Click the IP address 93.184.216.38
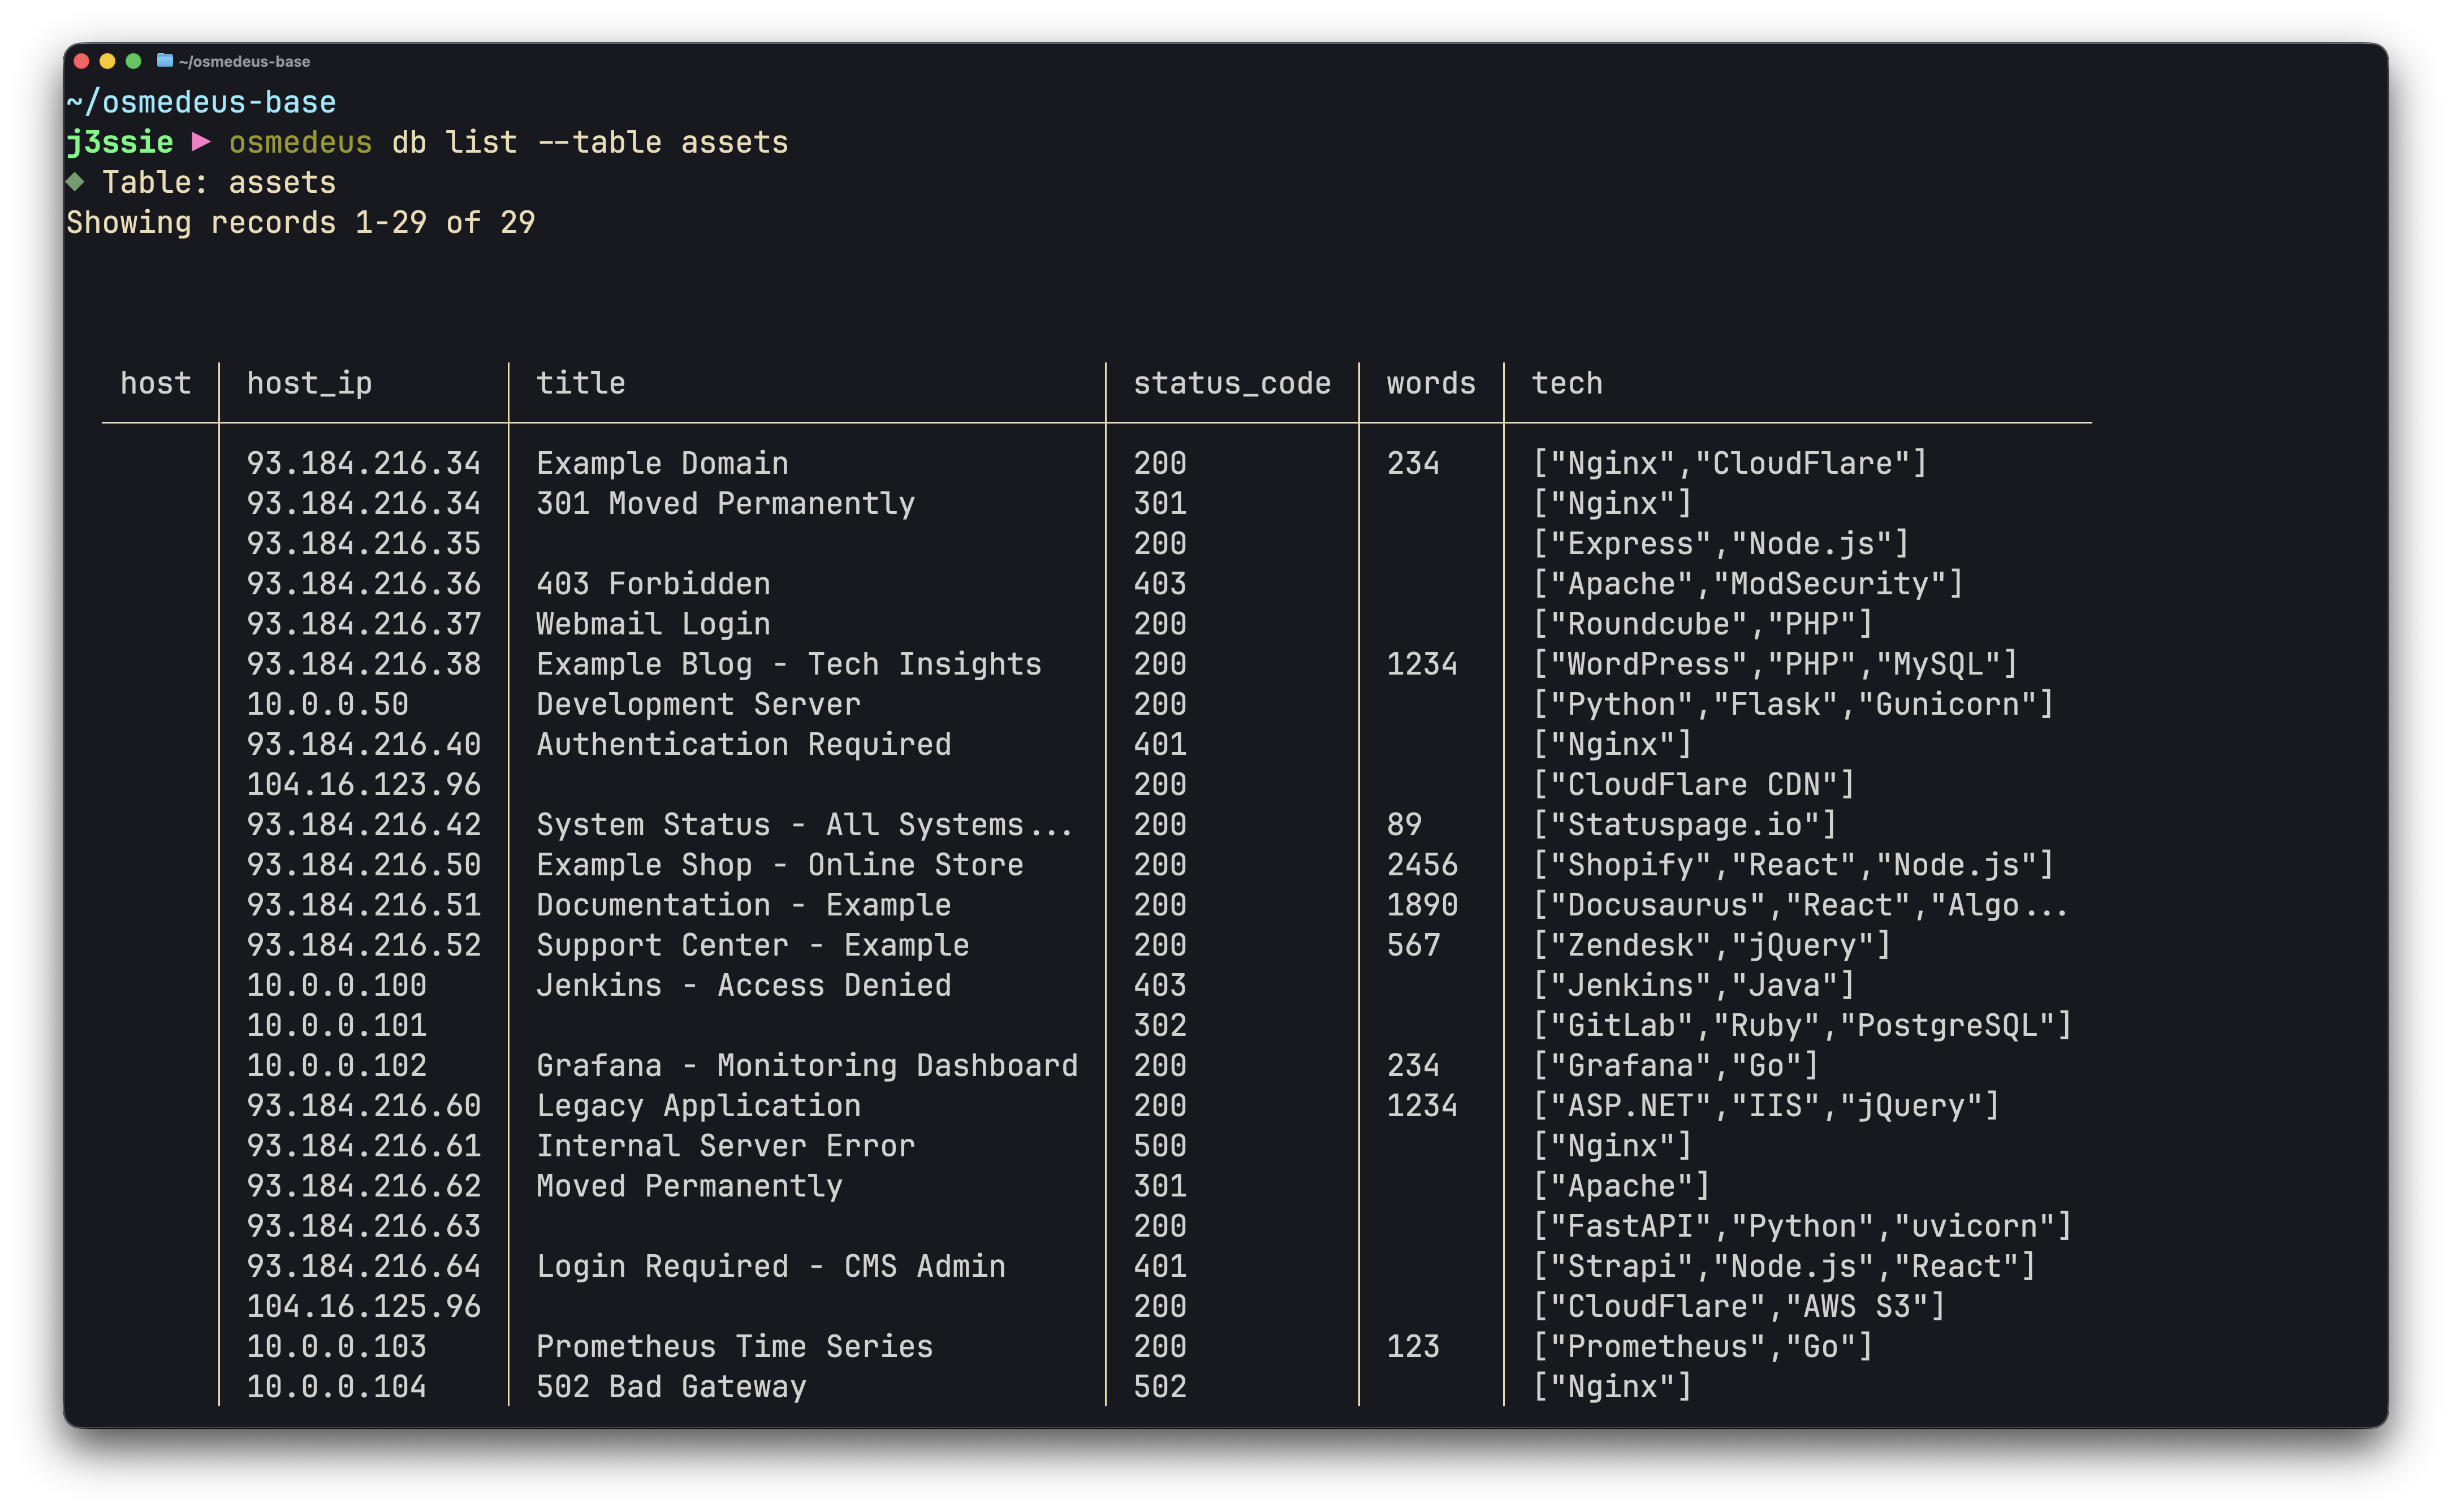This screenshot has width=2452, height=1512. tap(364, 663)
